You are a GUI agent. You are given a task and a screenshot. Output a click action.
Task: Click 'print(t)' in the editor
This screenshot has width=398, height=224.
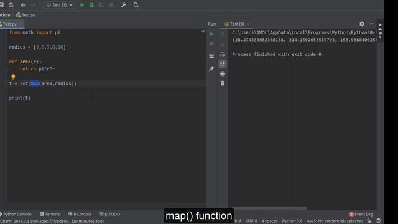click(19, 98)
